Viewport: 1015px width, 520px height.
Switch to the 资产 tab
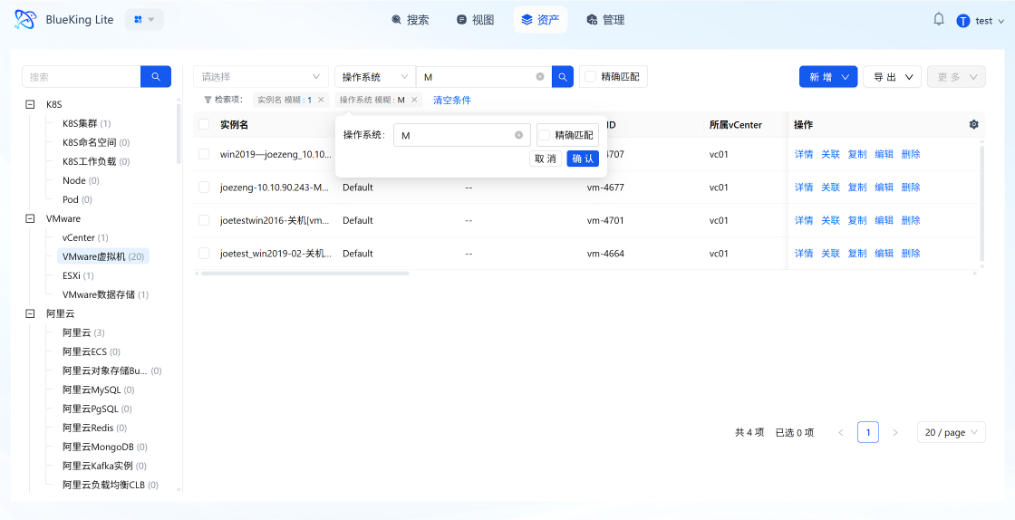[x=540, y=20]
